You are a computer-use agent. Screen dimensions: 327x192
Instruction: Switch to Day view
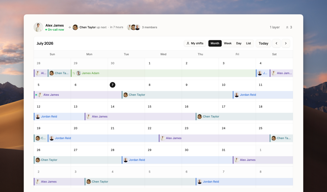pyautogui.click(x=239, y=43)
